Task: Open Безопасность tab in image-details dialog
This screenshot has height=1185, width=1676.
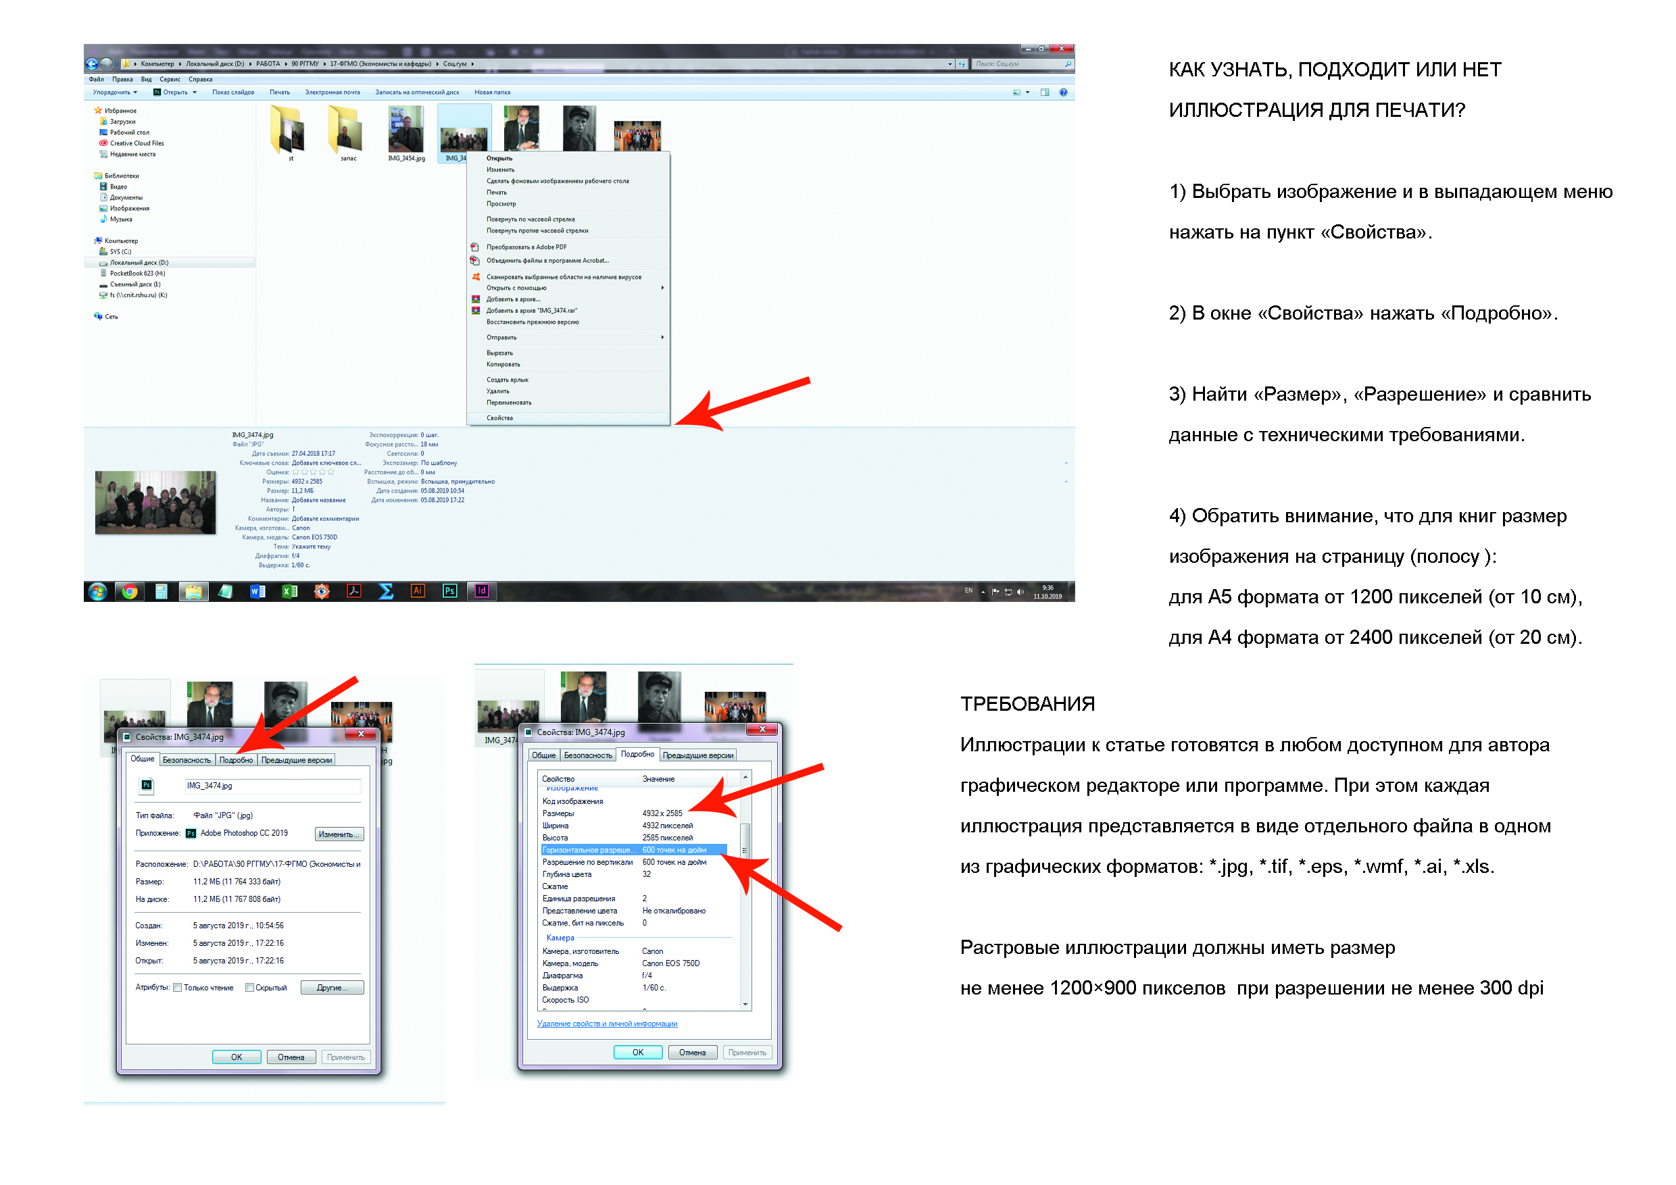Action: point(588,755)
